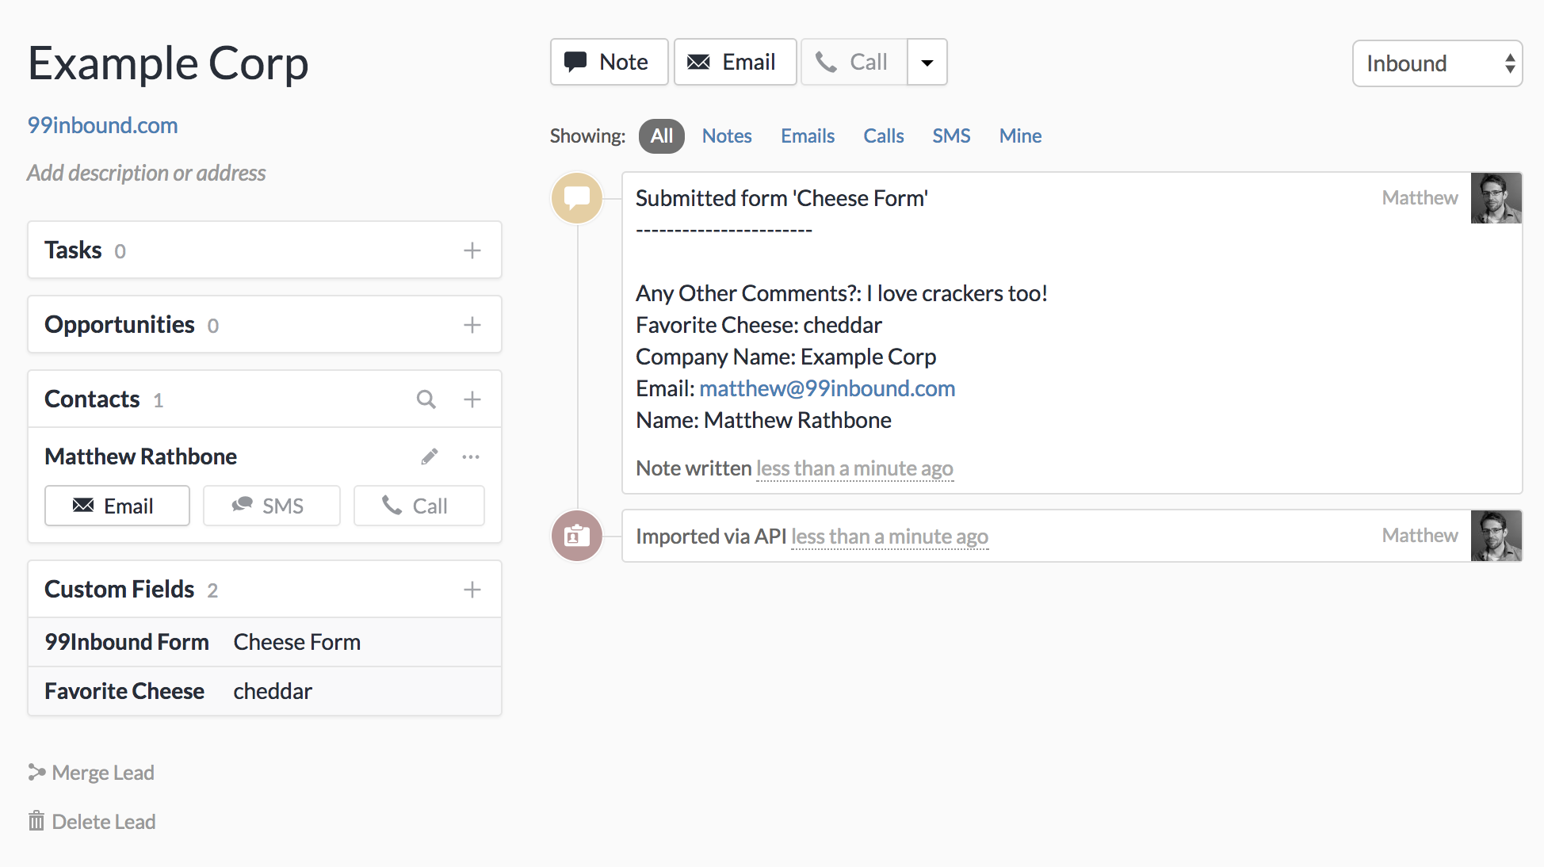Add a custom field with the plus icon
1544x867 pixels.
(x=472, y=590)
